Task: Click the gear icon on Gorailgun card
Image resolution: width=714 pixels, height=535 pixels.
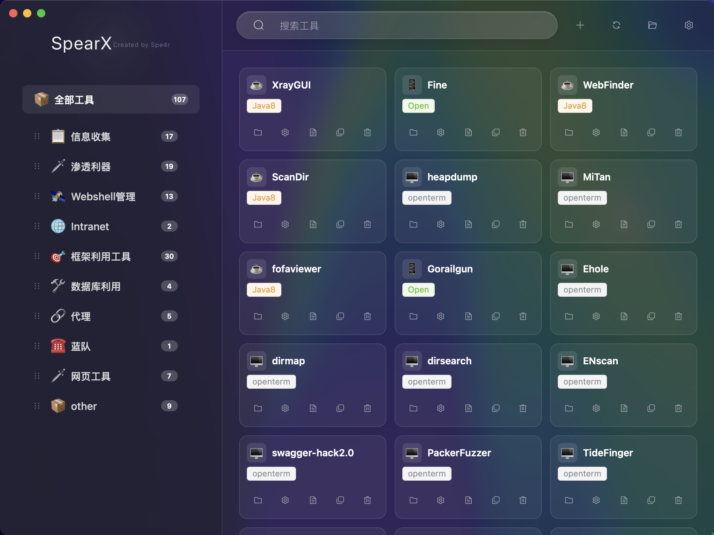Action: point(440,316)
